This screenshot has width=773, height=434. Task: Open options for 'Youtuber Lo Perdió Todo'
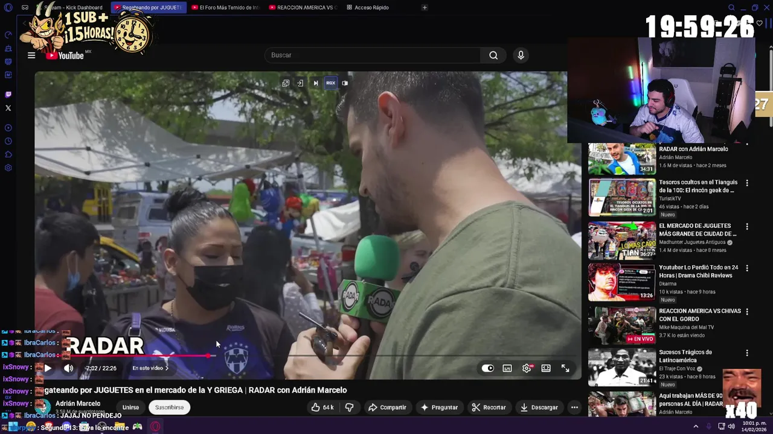click(x=747, y=268)
